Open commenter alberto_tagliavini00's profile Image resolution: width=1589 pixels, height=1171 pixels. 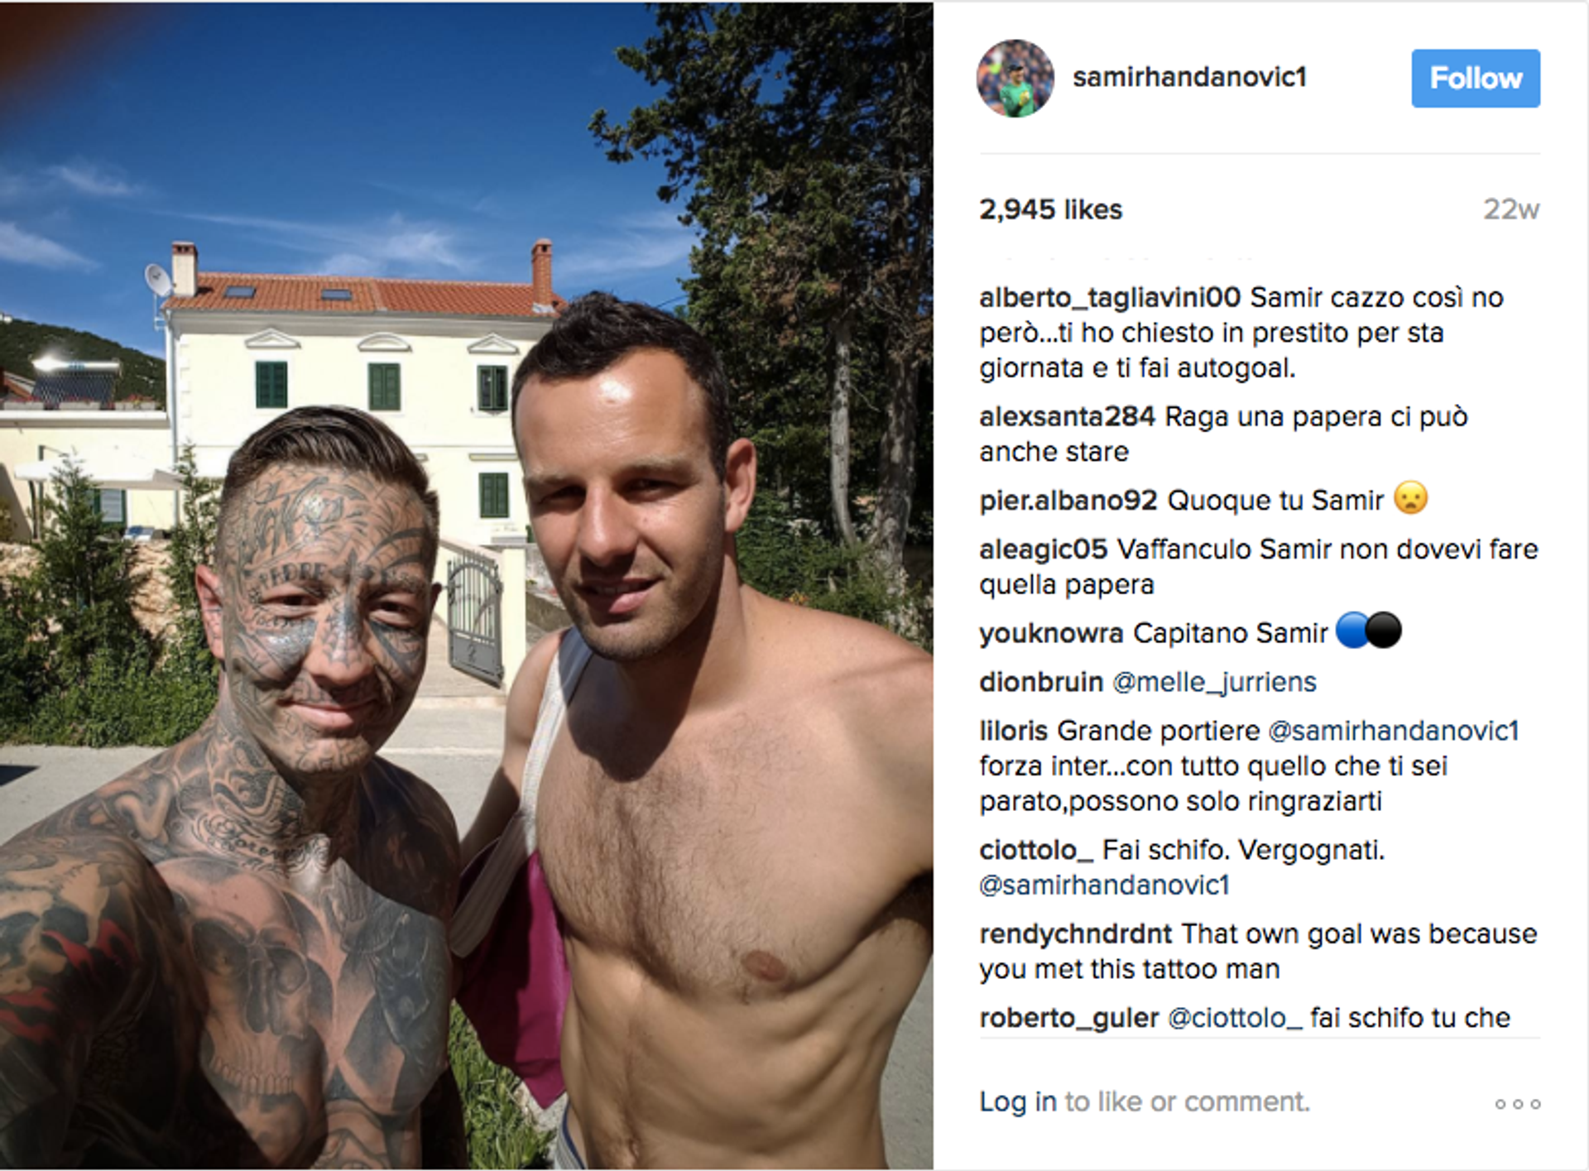point(1110,297)
